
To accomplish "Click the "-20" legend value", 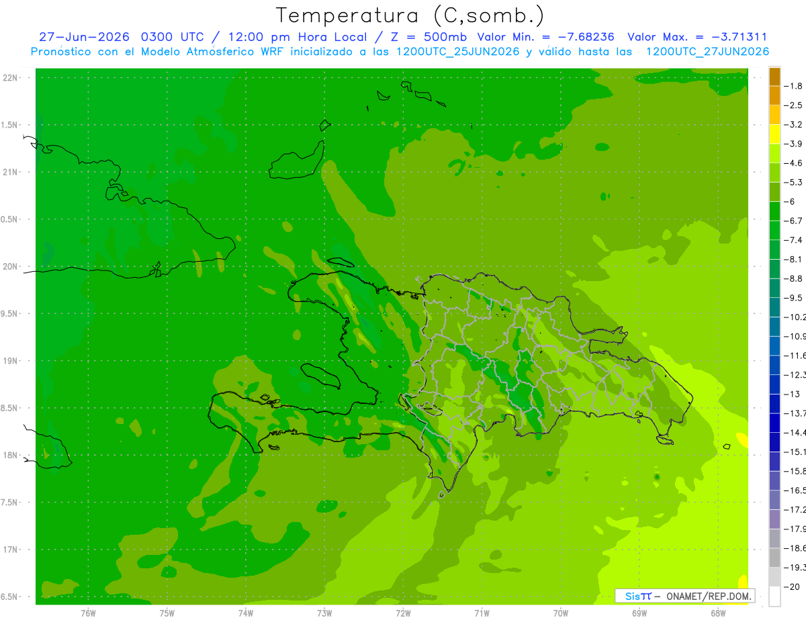I will [791, 587].
